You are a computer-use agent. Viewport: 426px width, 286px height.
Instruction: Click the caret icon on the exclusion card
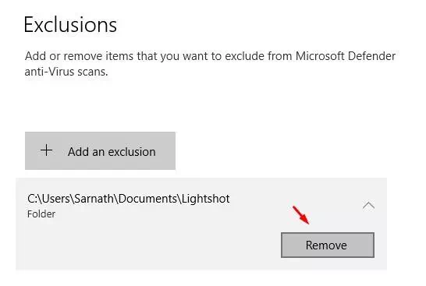(368, 206)
